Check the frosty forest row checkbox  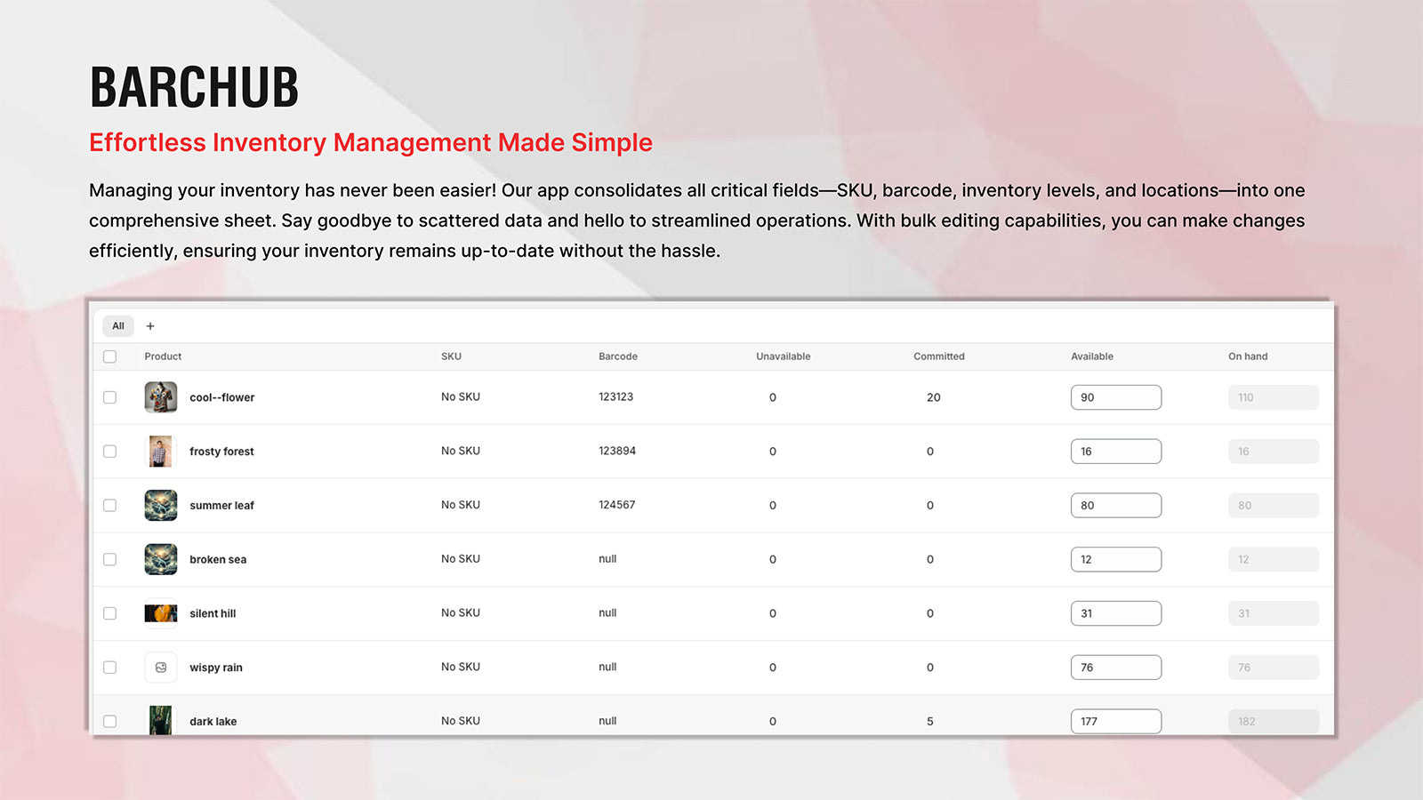coord(110,452)
